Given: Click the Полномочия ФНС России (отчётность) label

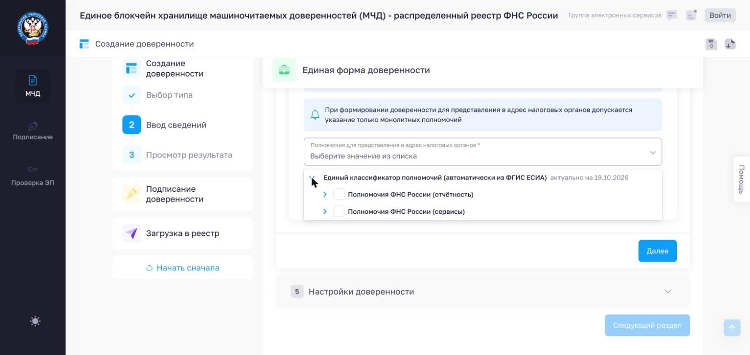Looking at the screenshot, I should (410, 194).
